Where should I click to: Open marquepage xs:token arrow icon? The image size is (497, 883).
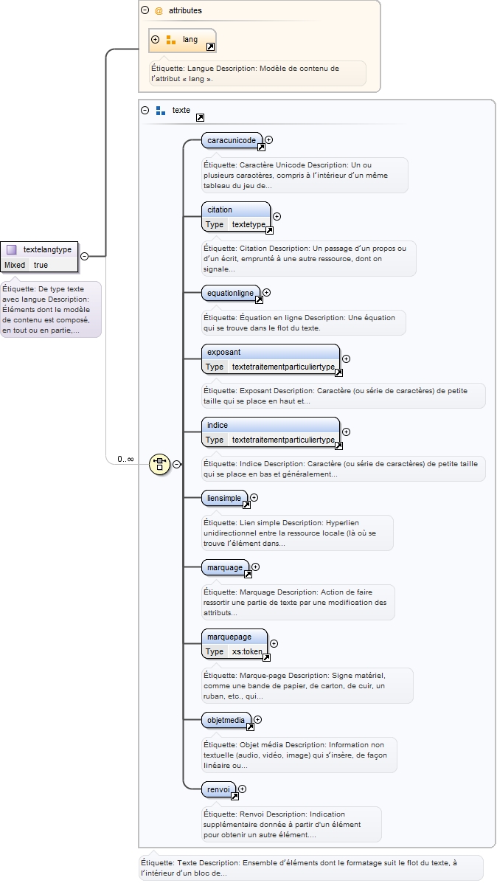coord(266,658)
